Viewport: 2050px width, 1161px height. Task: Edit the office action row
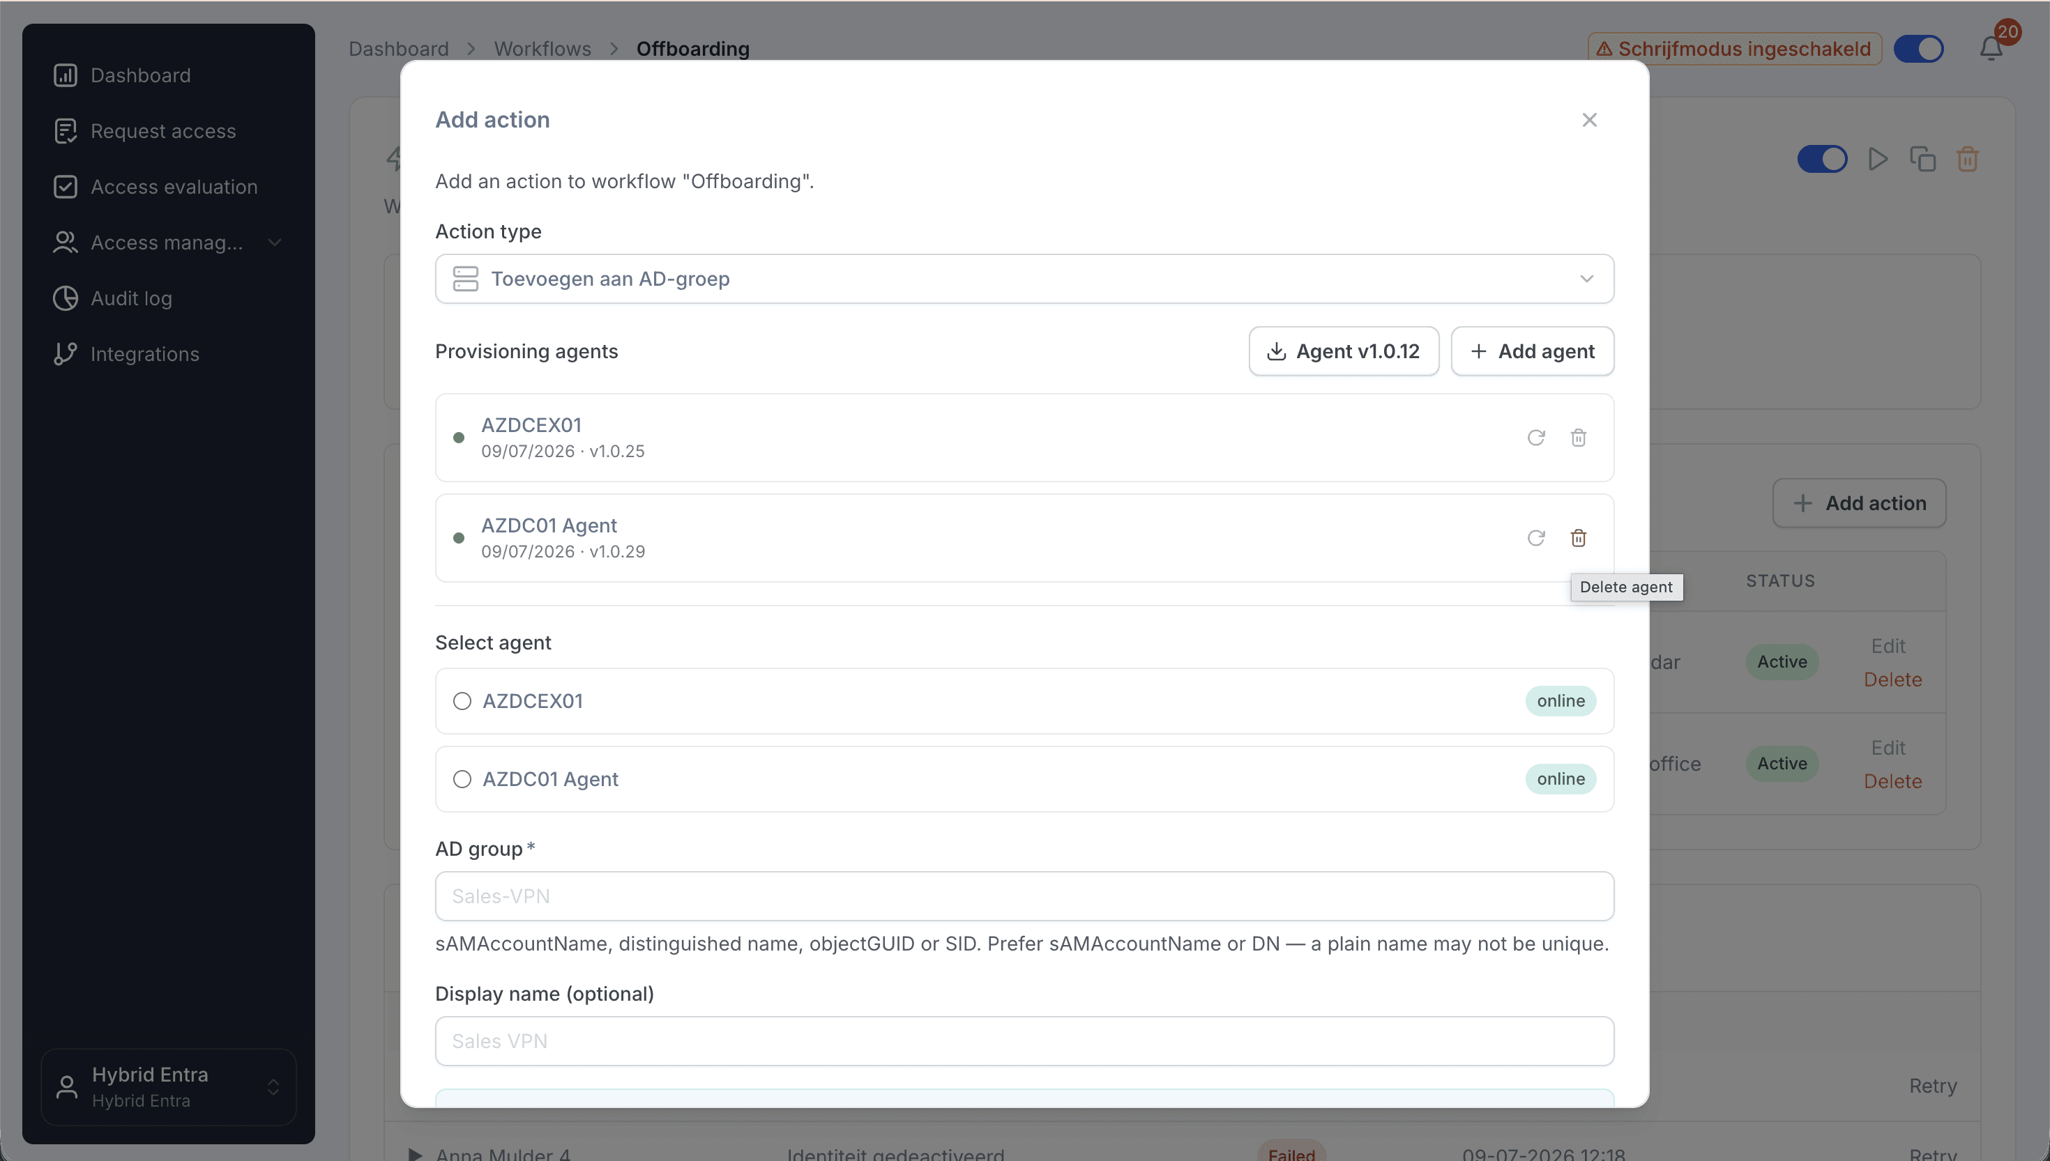[x=1888, y=748]
